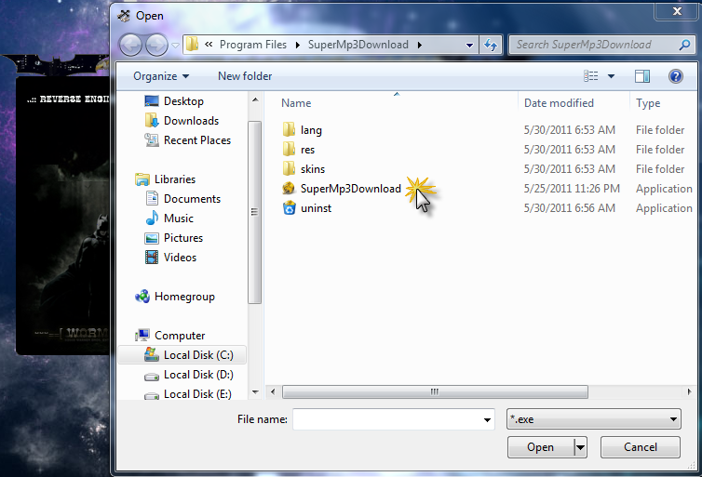The width and height of the screenshot is (702, 477).
Task: Open the Music library
Action: pyautogui.click(x=178, y=219)
